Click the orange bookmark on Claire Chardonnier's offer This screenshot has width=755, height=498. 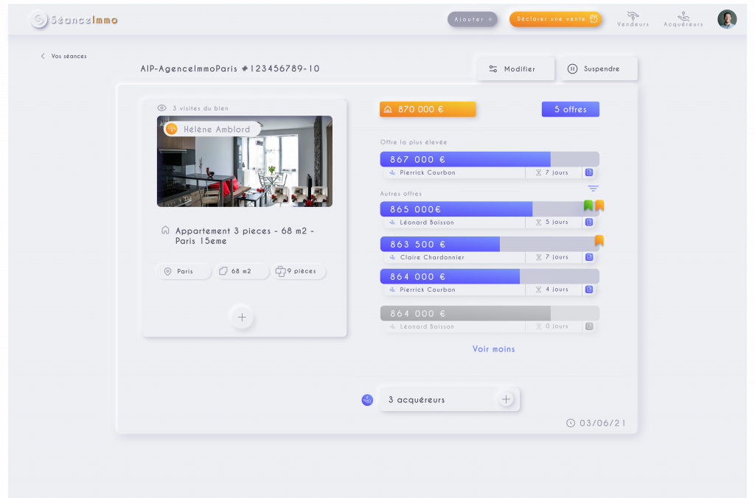coord(600,241)
